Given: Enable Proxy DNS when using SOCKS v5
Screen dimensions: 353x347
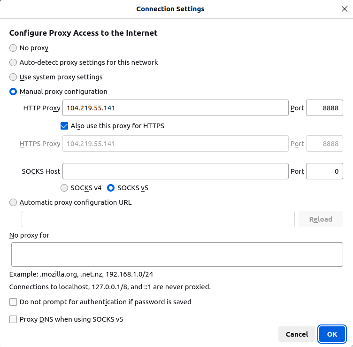Looking at the screenshot, I should pos(13,319).
